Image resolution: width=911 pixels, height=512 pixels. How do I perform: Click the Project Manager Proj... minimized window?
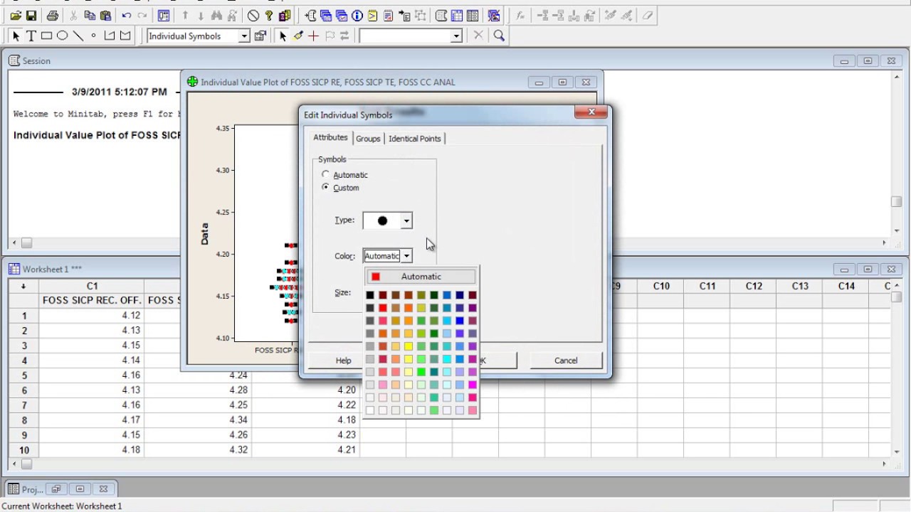[32, 489]
